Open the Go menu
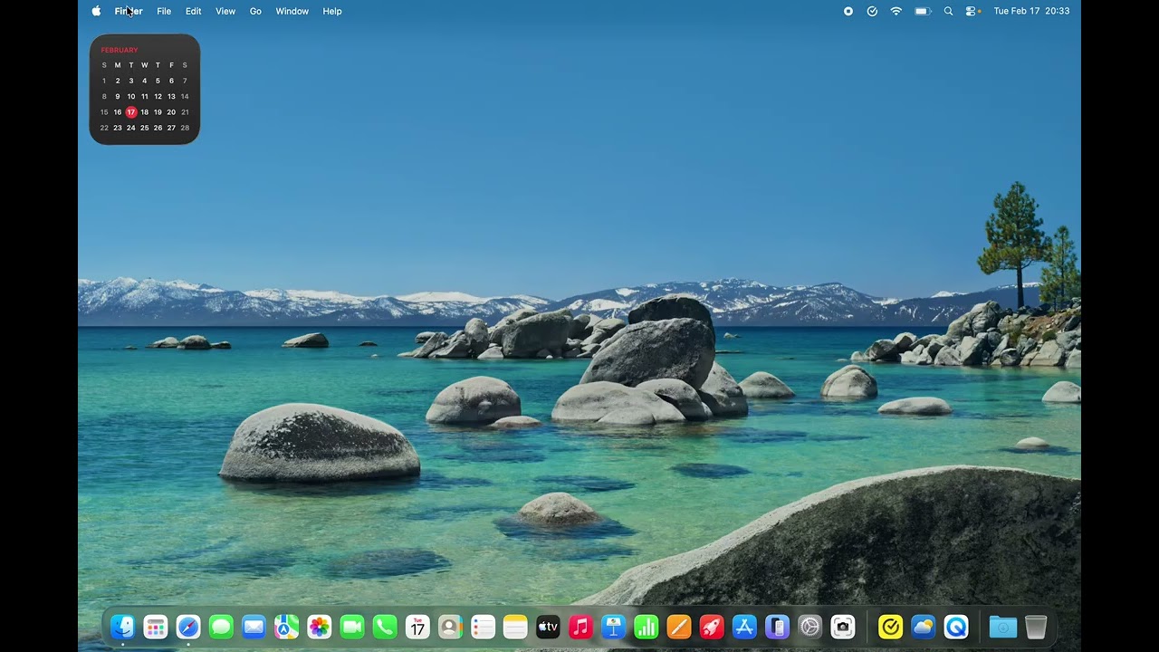The width and height of the screenshot is (1159, 652). (255, 11)
